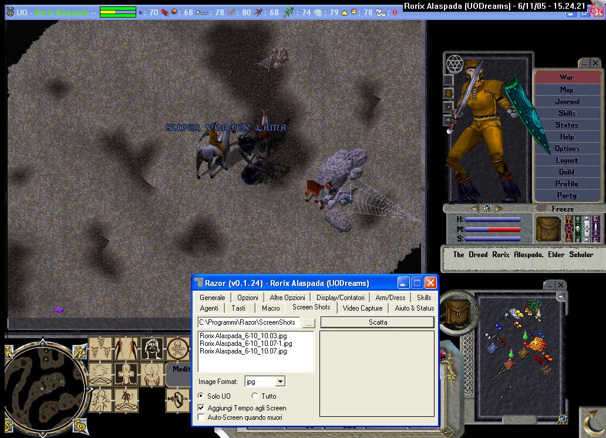Click the S stamina bar

493,239
